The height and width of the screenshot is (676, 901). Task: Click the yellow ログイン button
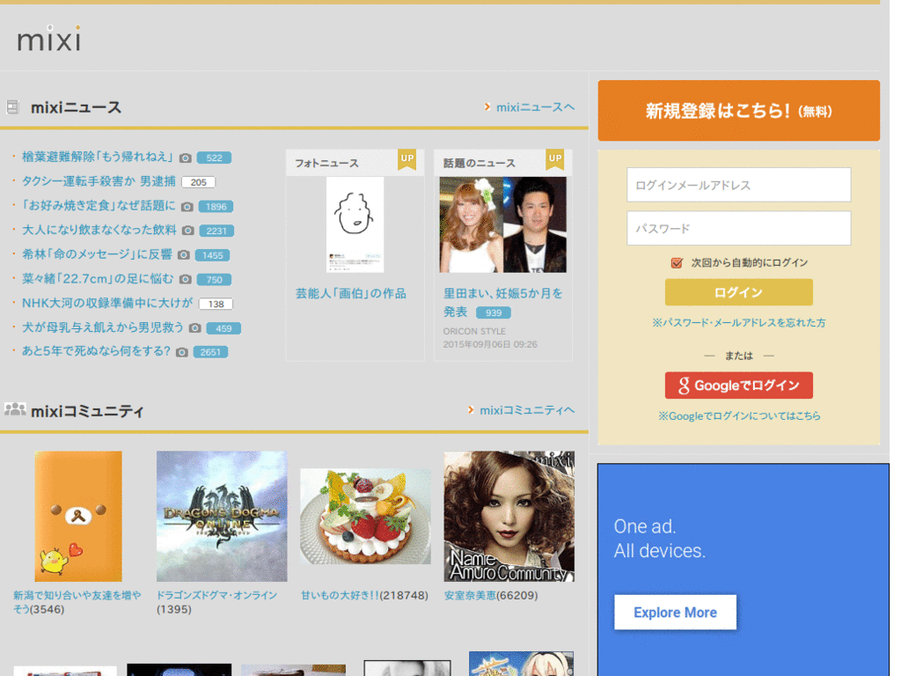[738, 292]
